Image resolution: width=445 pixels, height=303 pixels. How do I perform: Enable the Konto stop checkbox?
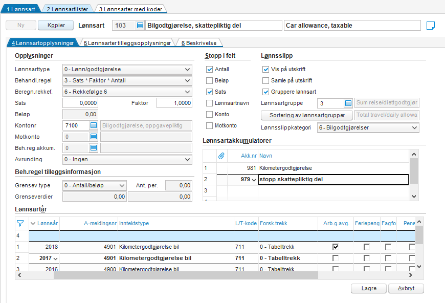click(209, 115)
